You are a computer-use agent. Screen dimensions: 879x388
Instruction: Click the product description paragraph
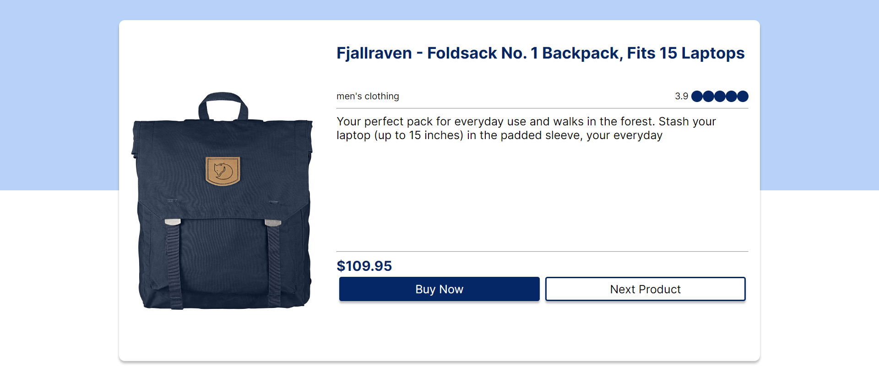526,128
